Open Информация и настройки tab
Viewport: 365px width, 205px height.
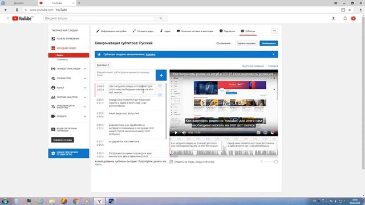(112, 31)
